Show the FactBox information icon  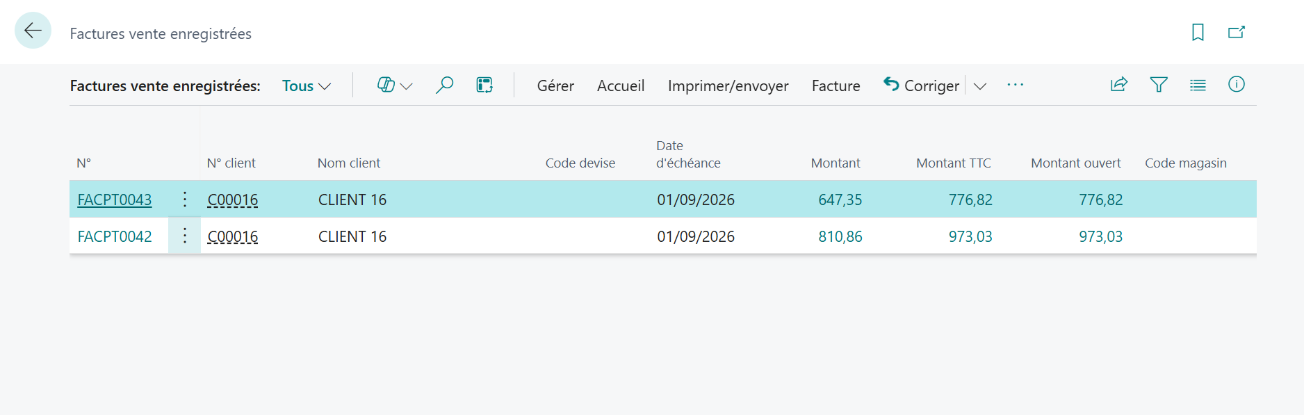pyautogui.click(x=1237, y=84)
